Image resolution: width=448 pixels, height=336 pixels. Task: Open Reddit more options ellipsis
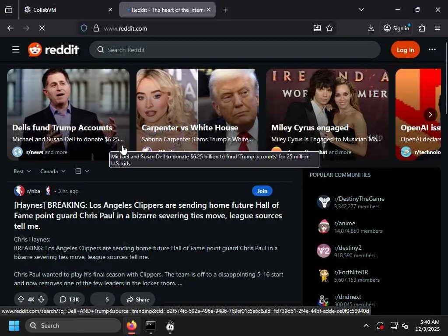[432, 50]
